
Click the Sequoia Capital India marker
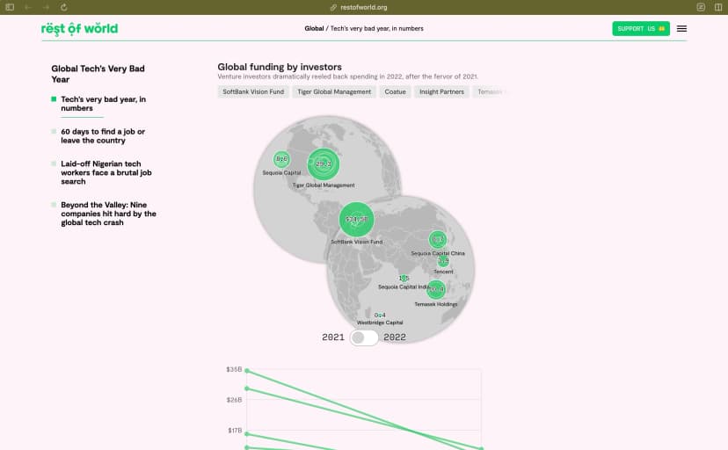[404, 279]
